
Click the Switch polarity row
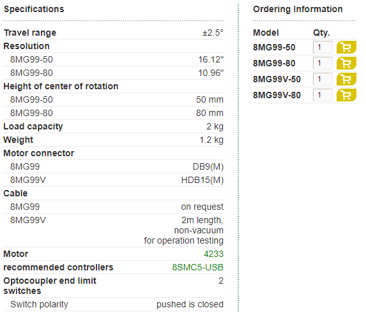click(114, 304)
